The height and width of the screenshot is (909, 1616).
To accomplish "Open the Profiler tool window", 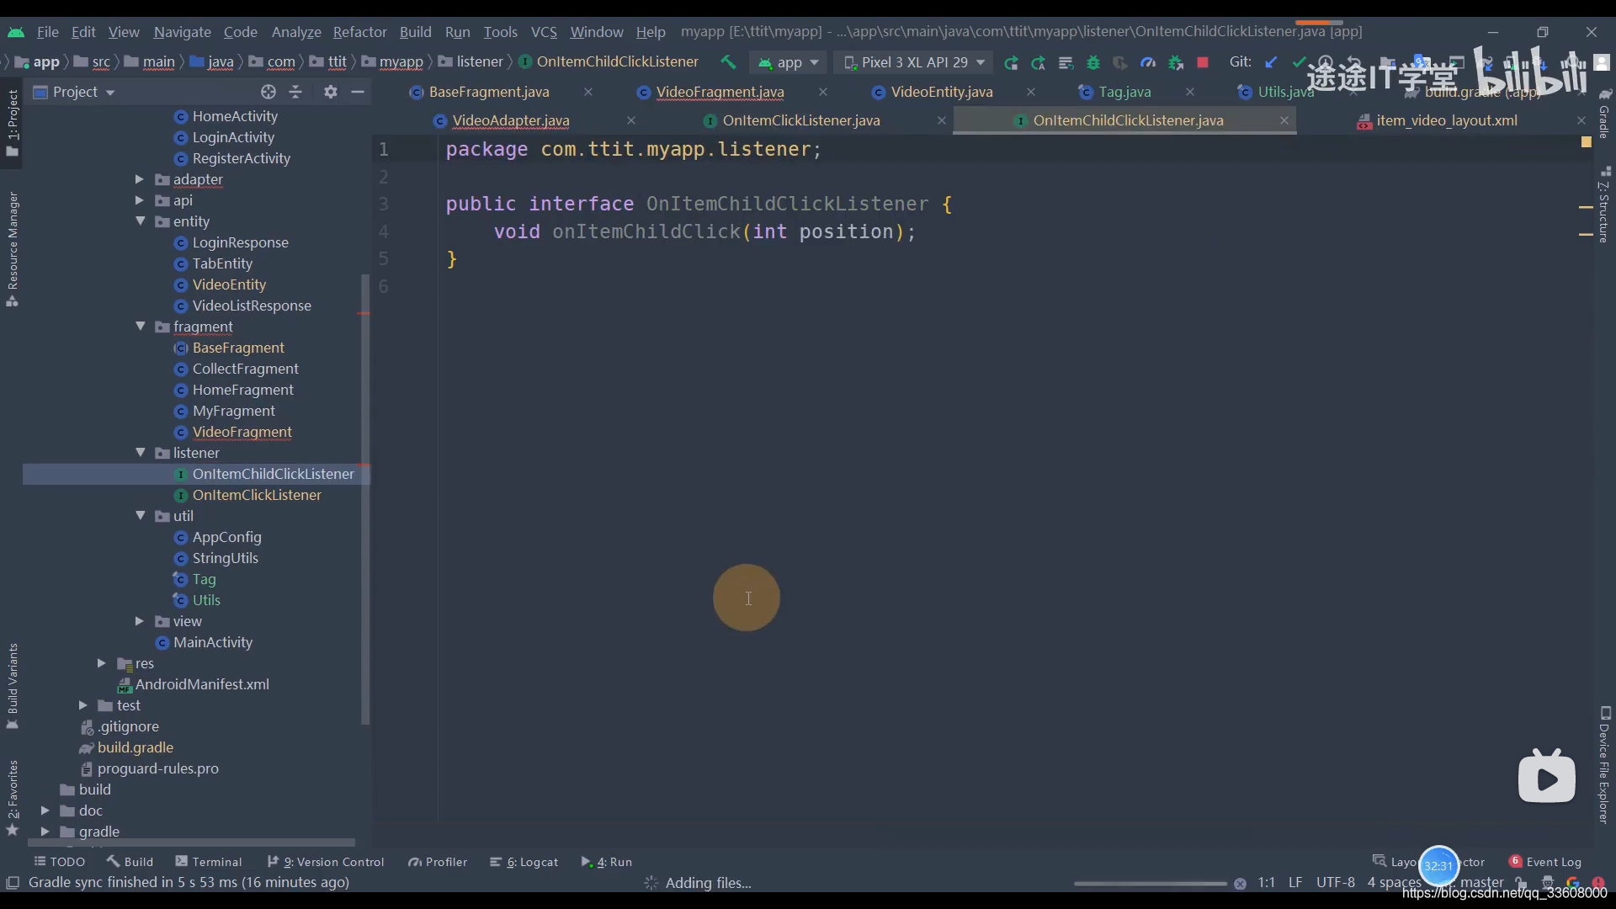I will click(x=438, y=862).
